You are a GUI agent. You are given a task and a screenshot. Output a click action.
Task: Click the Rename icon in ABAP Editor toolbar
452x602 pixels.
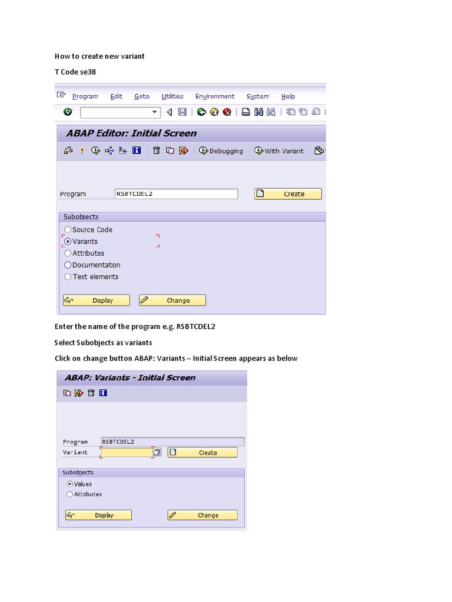[x=184, y=150]
